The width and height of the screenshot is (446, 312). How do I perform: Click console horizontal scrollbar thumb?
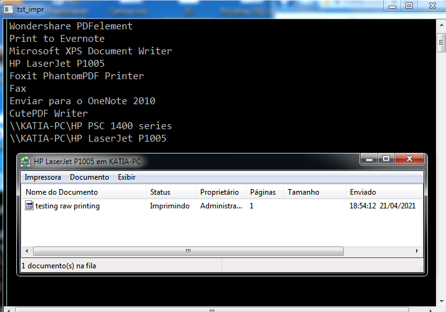212,310
